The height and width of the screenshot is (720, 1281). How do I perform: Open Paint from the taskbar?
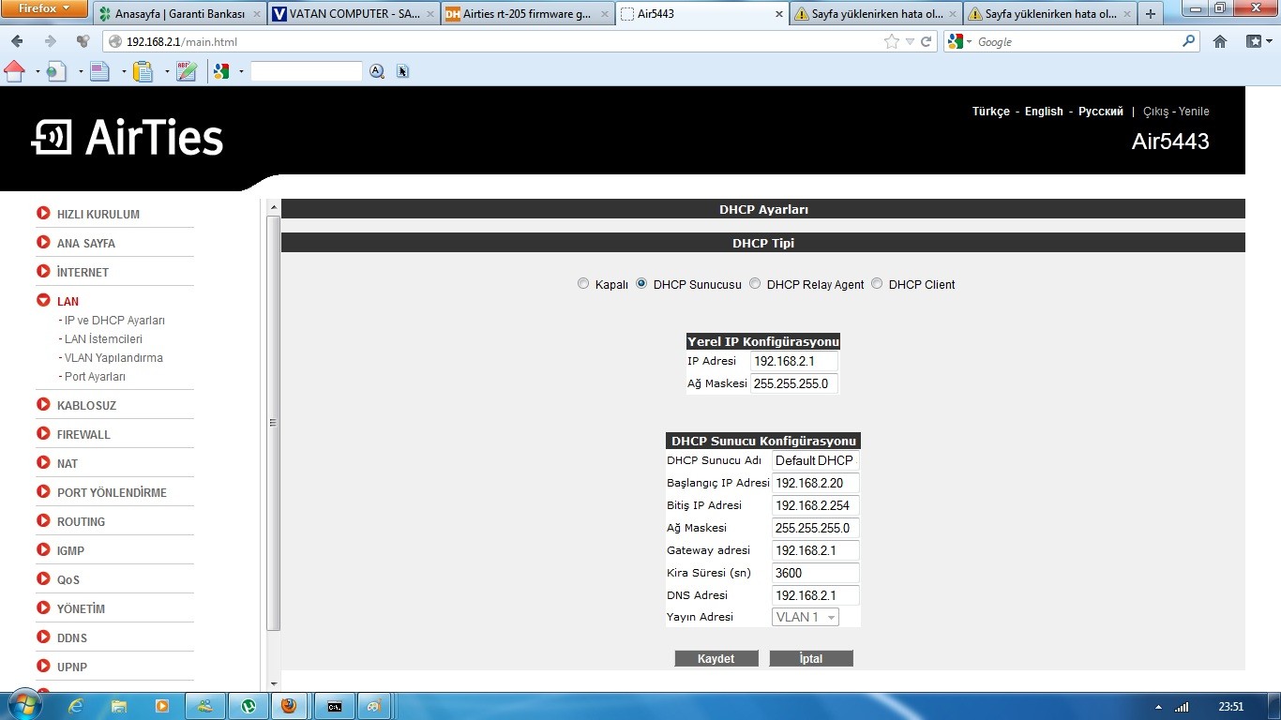point(374,706)
